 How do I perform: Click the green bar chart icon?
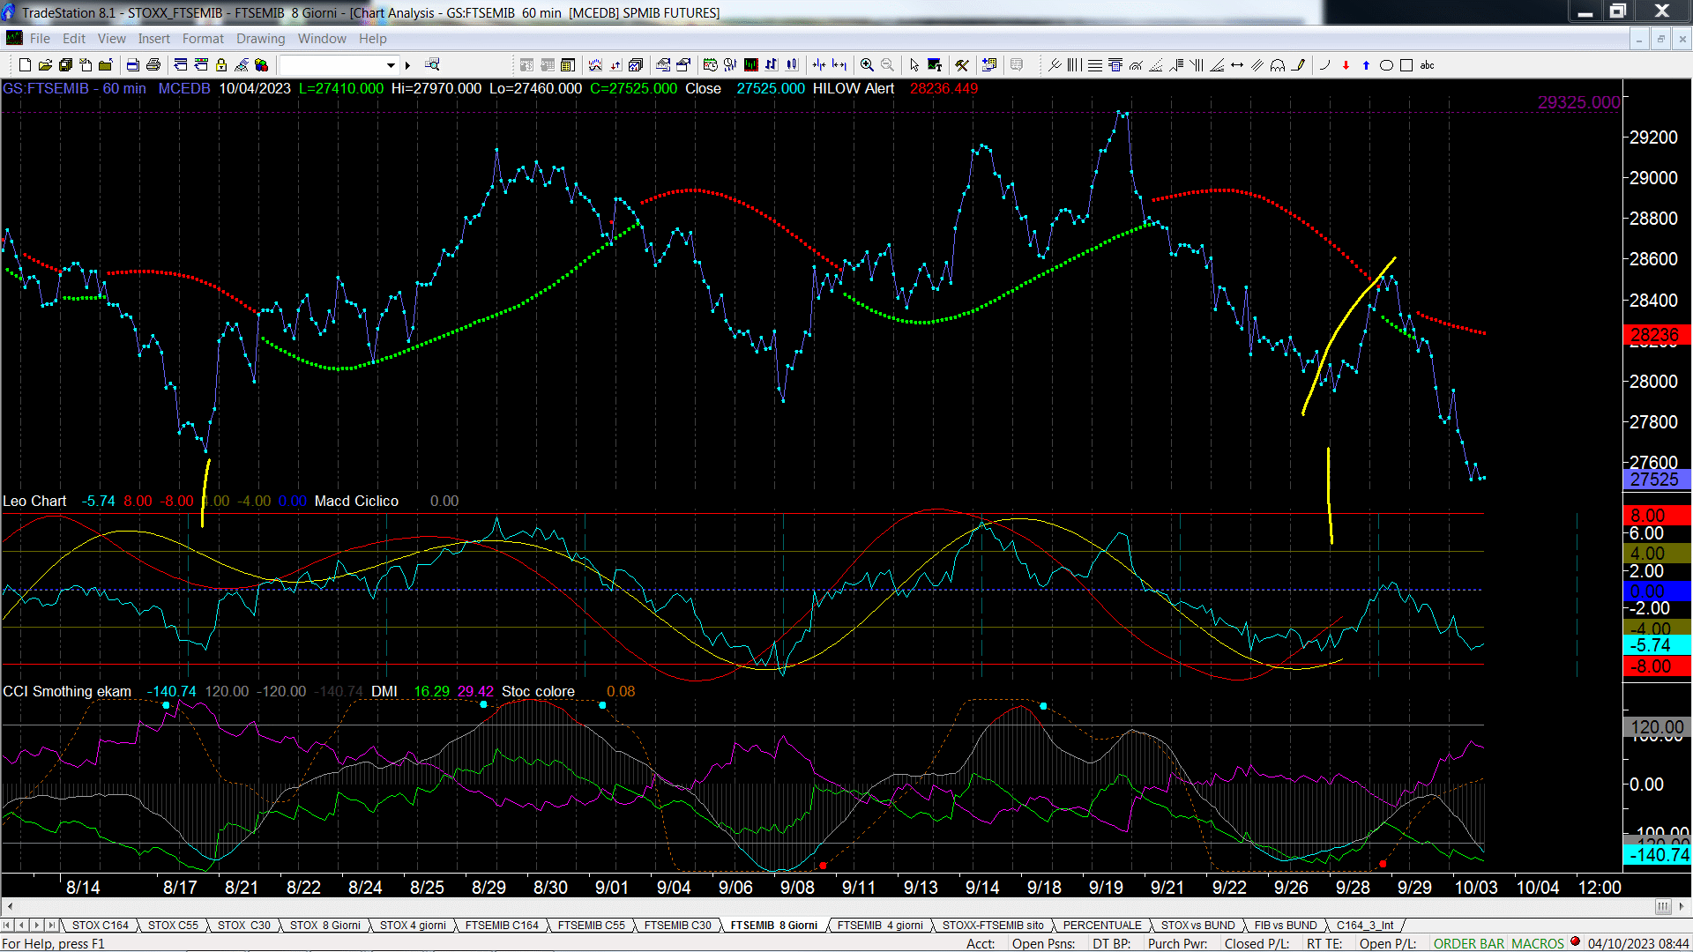click(x=751, y=65)
